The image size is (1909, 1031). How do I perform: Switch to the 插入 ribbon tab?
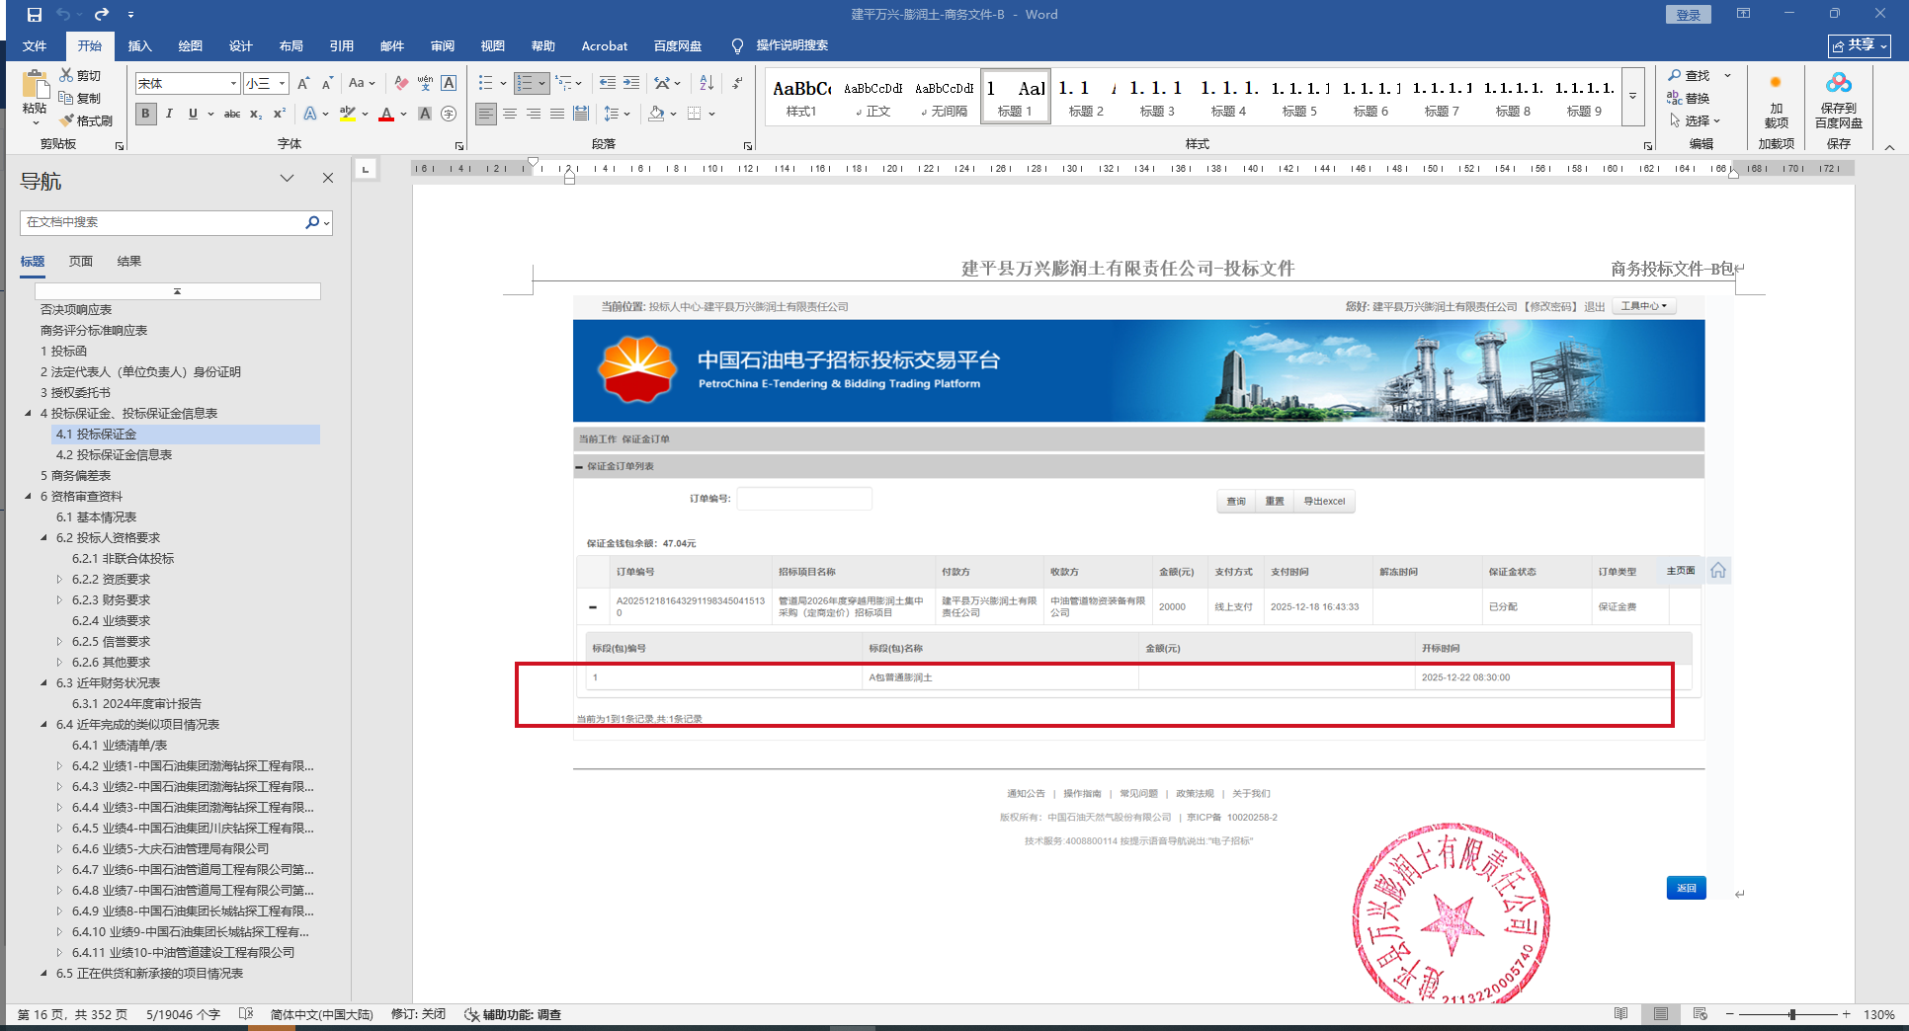(140, 46)
